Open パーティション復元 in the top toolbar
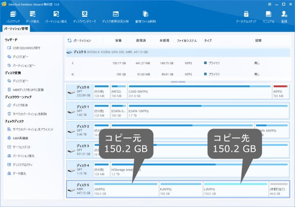The image size is (295, 207). (x=56, y=17)
